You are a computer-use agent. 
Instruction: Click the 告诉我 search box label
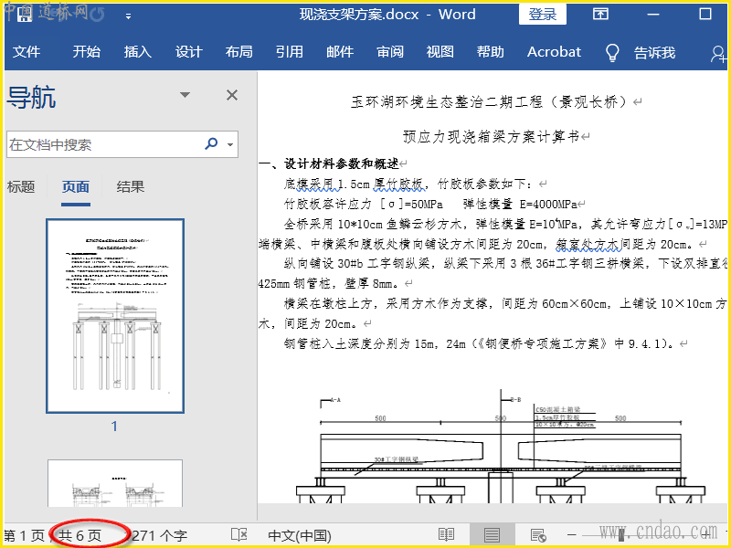coord(654,53)
